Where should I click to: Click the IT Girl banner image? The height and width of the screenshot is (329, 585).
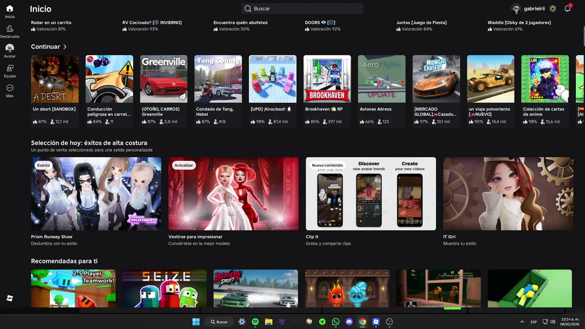tap(508, 194)
